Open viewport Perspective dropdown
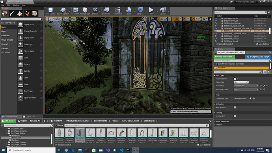 [x=56, y=19]
